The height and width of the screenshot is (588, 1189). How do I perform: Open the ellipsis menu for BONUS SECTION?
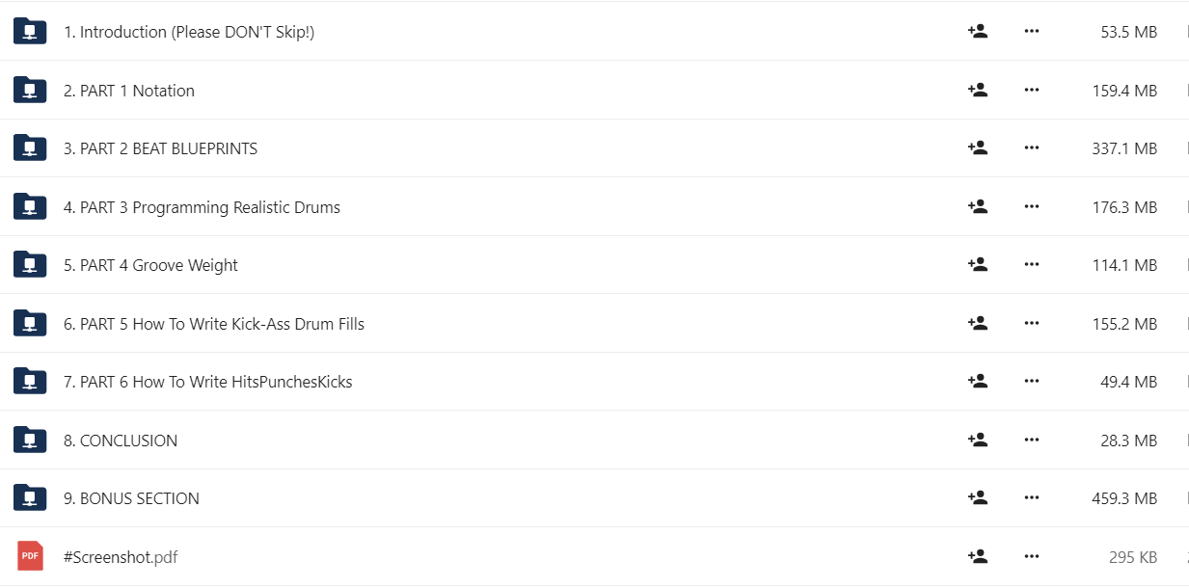click(1032, 497)
